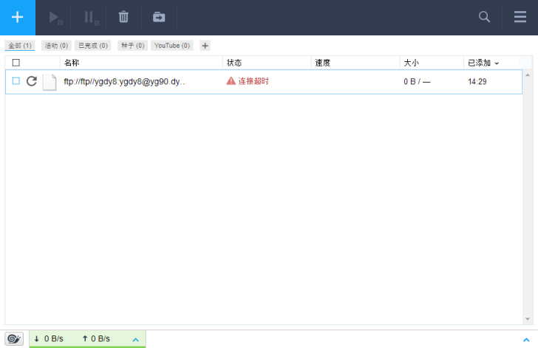The image size is (538, 348).
Task: Click the red warning icon for 连接超时
Action: 231,81
